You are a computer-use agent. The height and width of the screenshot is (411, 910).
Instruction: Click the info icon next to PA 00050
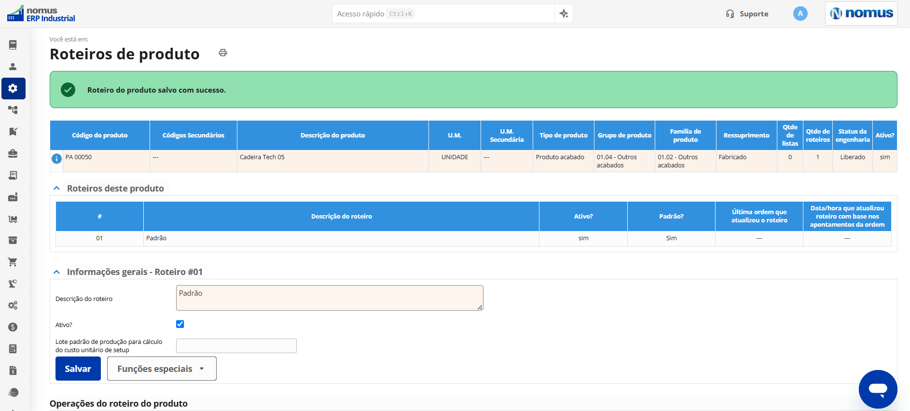point(56,158)
